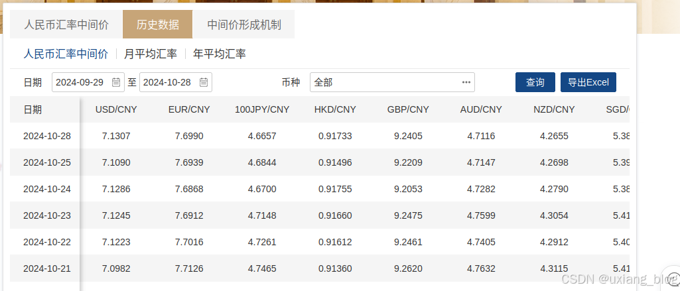The image size is (680, 291).
Task: Click USD/CNY value 7.1245
Action: click(x=116, y=215)
